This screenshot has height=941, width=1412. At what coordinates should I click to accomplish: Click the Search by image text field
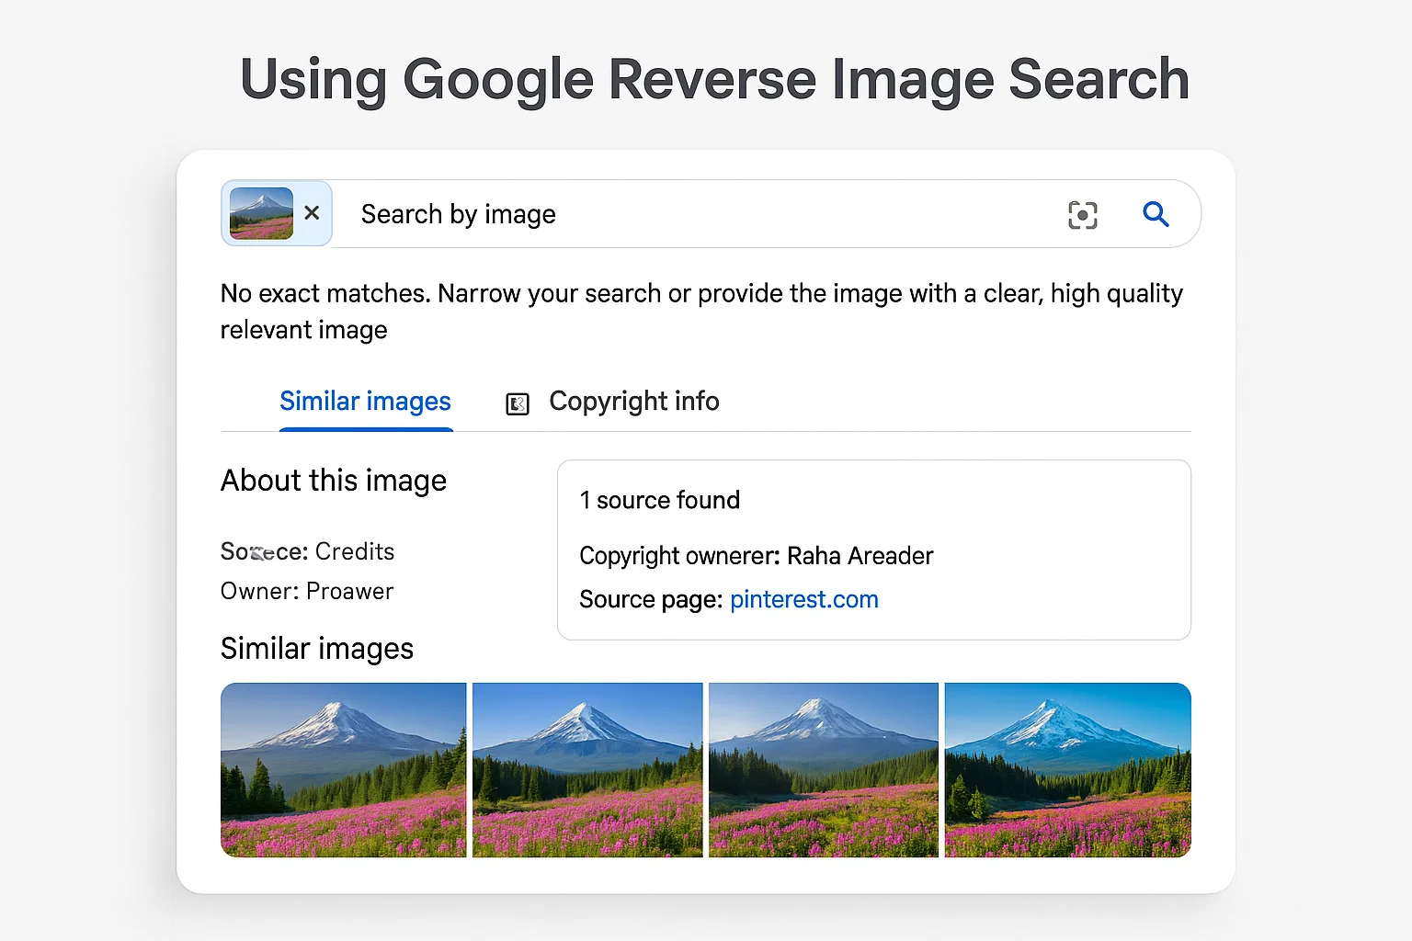coord(699,214)
